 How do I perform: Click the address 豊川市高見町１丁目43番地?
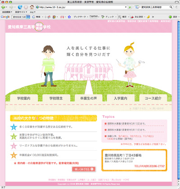123,155
